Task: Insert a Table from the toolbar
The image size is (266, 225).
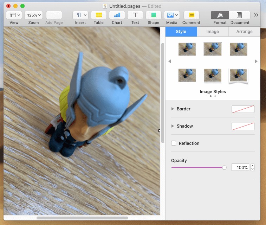Action: (x=99, y=15)
